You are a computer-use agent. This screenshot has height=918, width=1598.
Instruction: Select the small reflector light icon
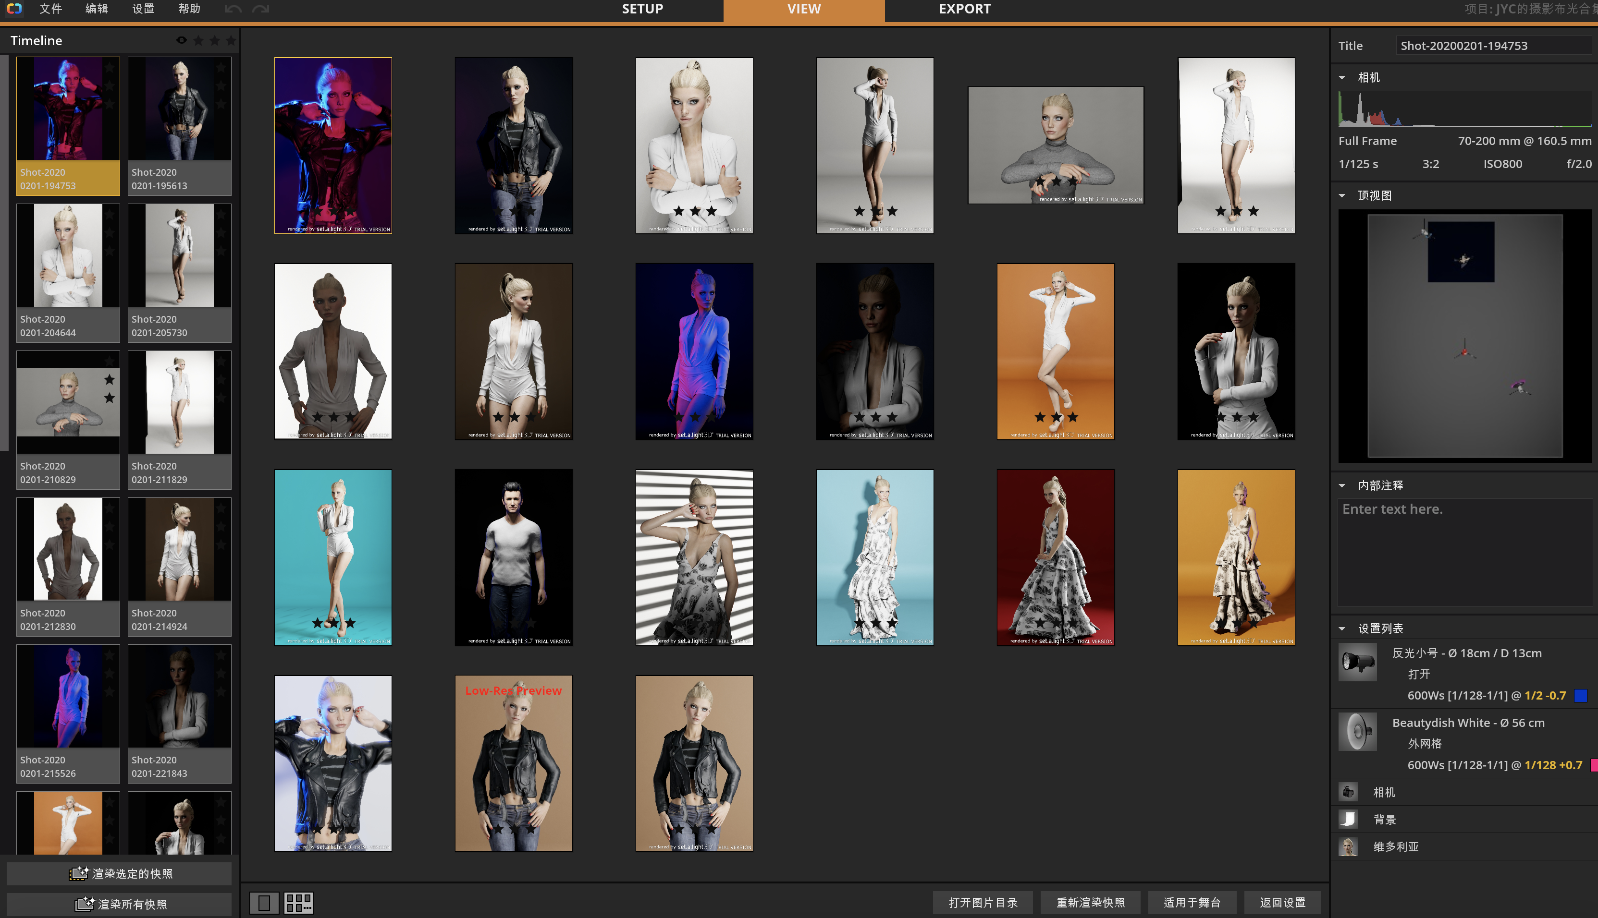(x=1357, y=662)
